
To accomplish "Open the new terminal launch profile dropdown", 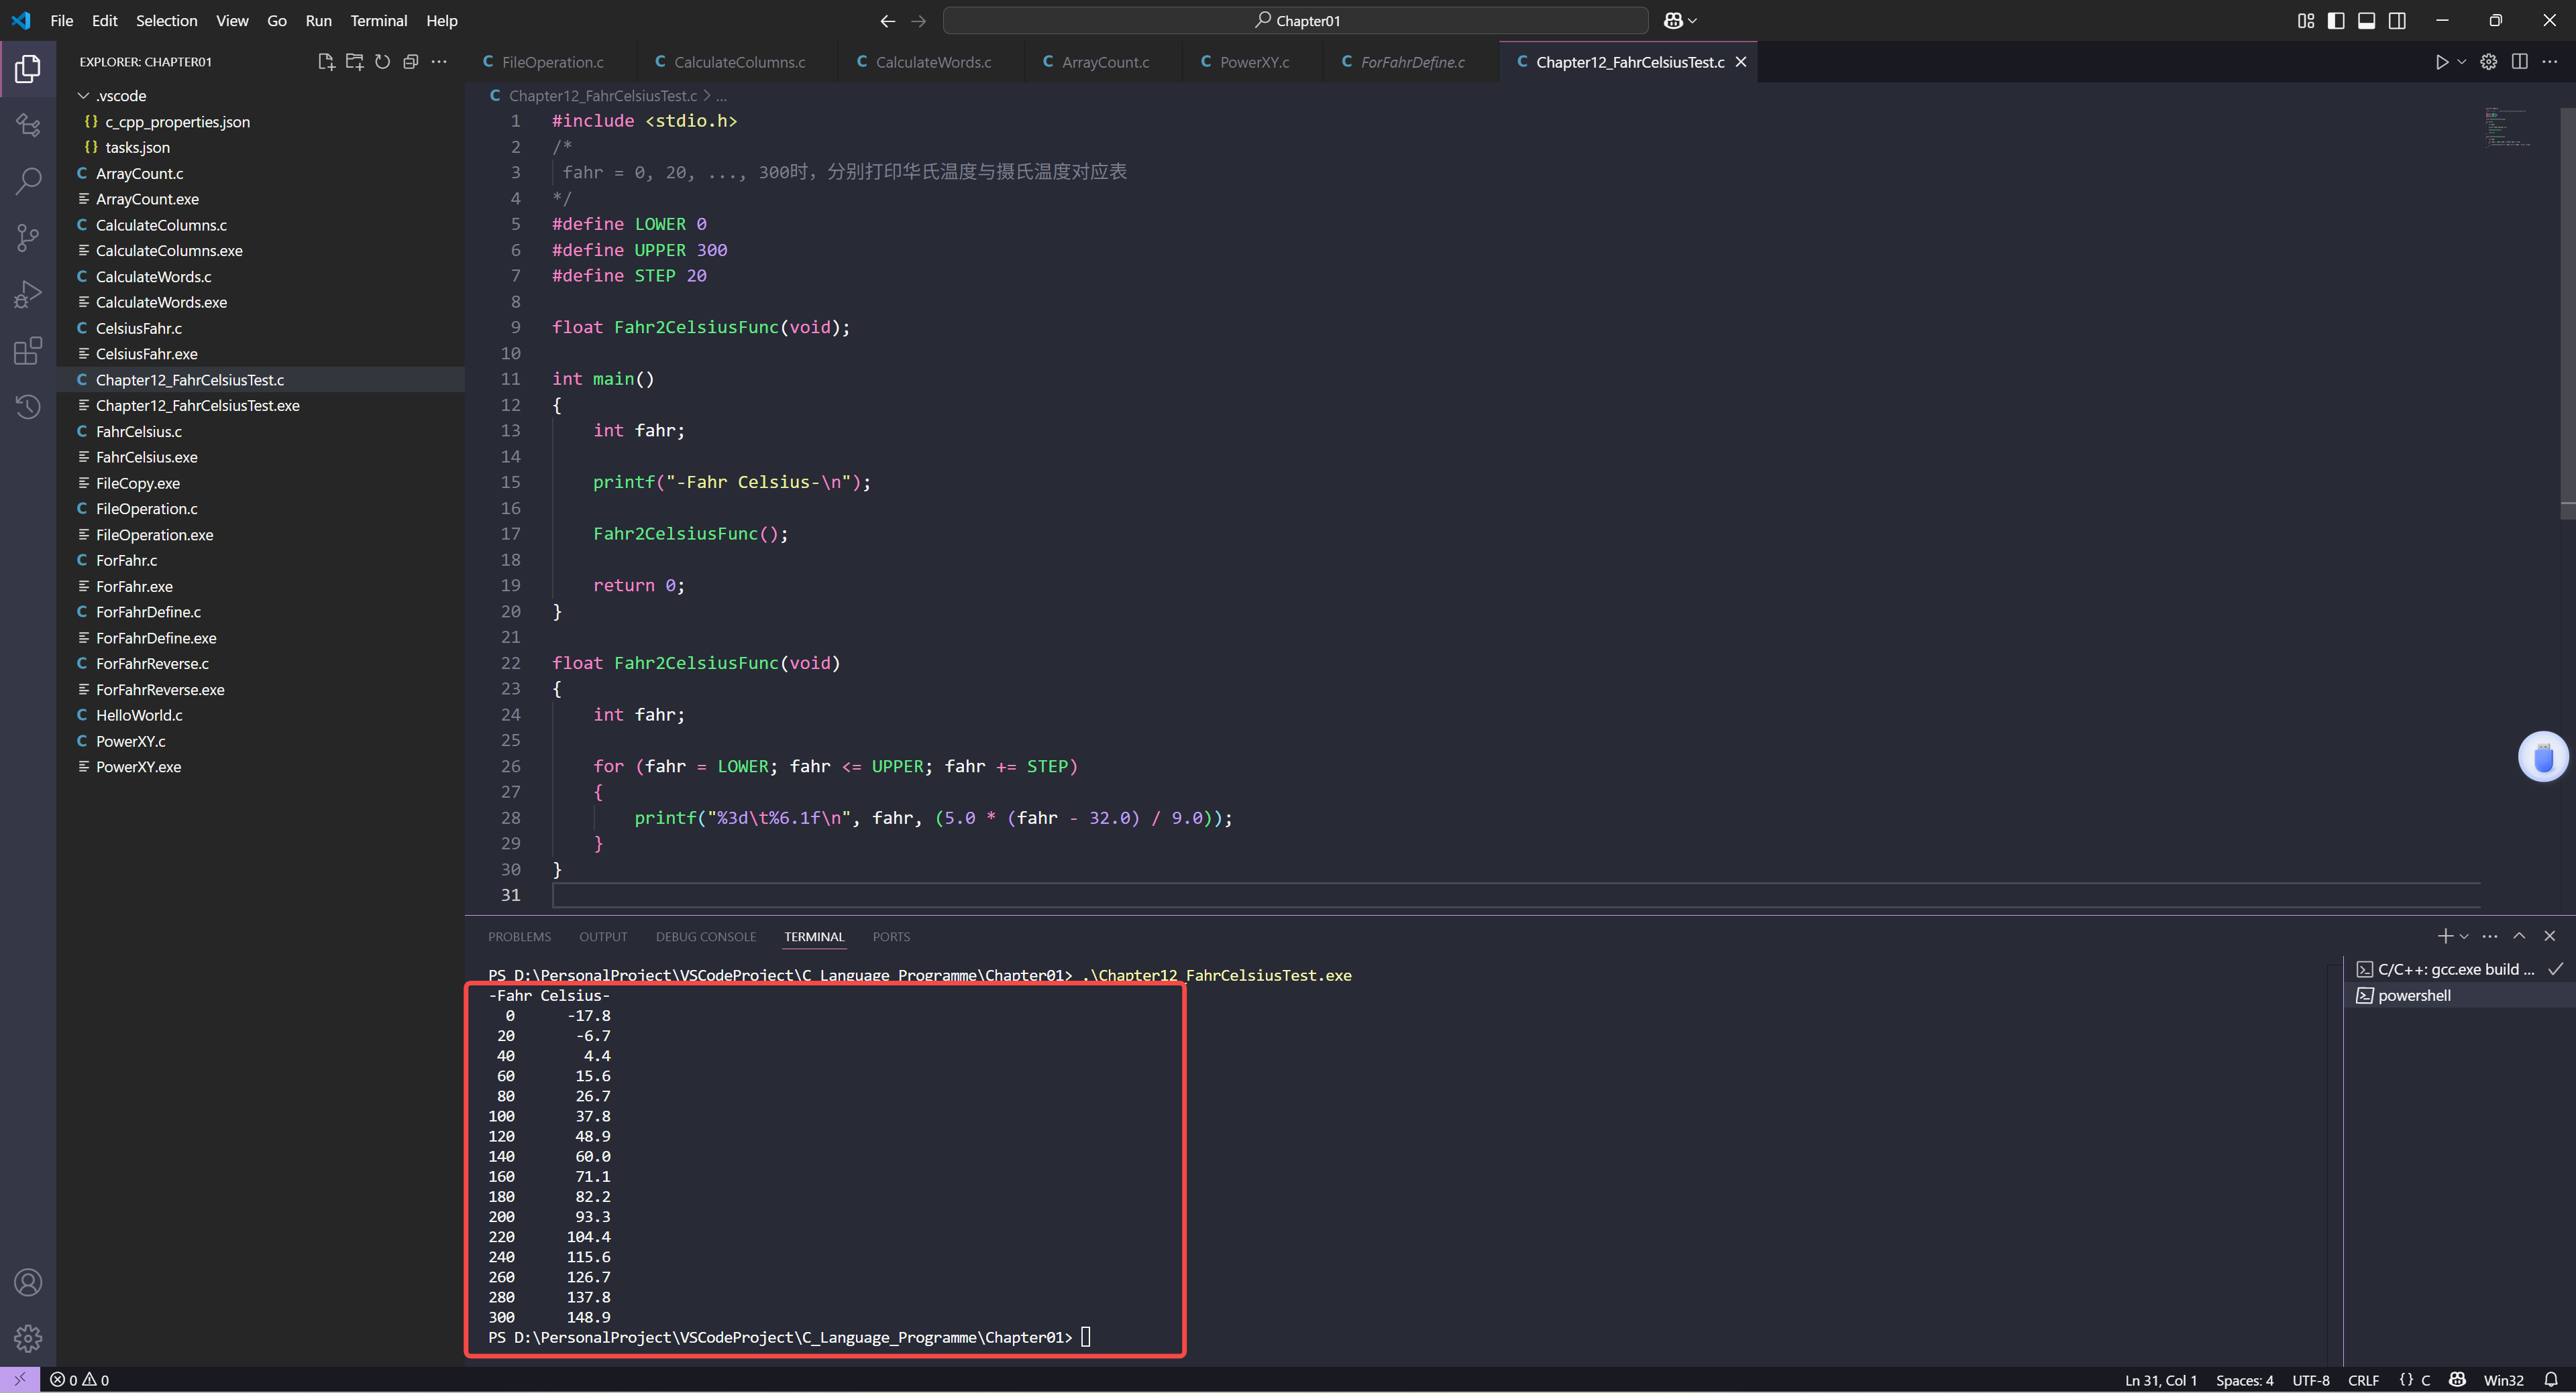I will pos(2464,936).
